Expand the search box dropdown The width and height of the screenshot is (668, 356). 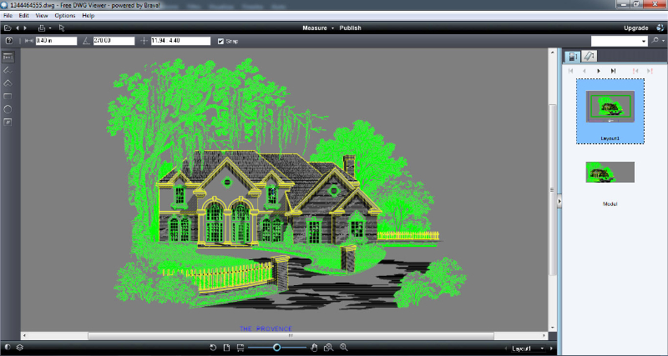point(644,41)
